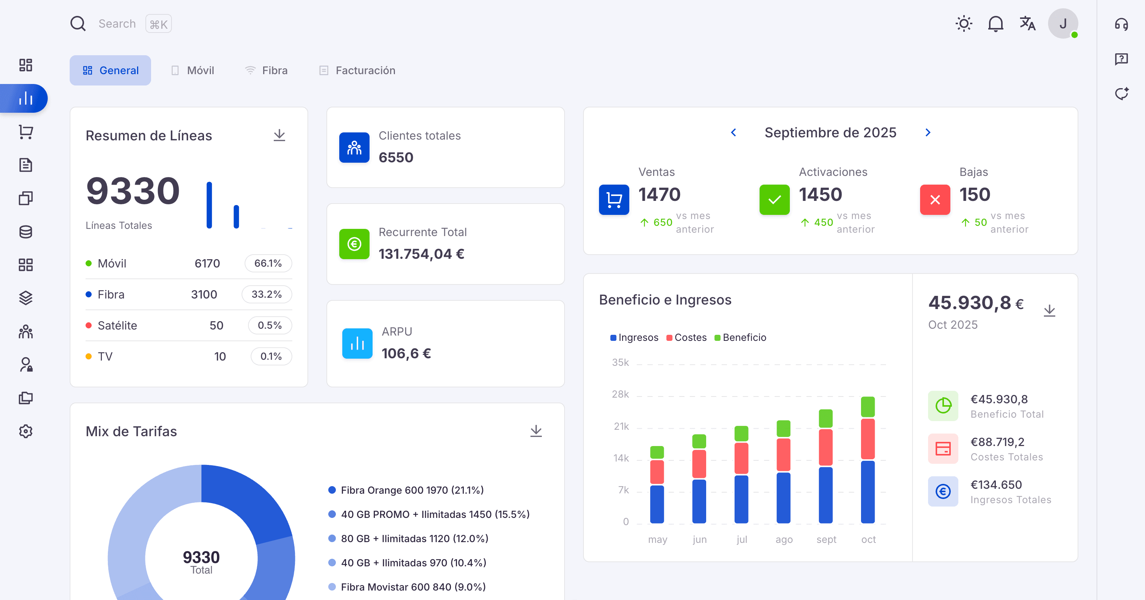The height and width of the screenshot is (600, 1145).
Task: Open the user lock sidebar icon
Action: click(26, 365)
